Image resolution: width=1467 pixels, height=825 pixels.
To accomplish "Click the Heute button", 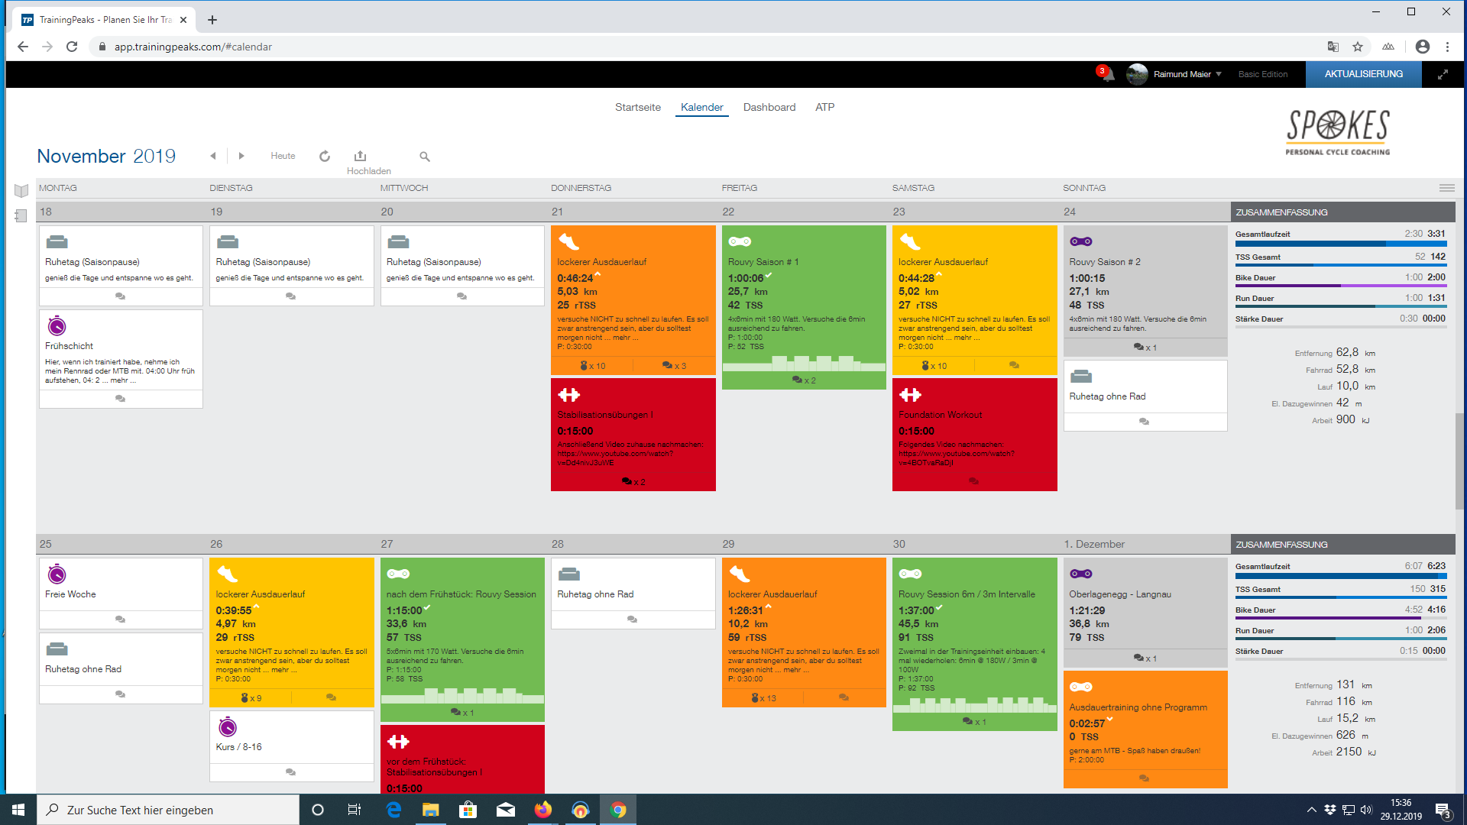I will tap(283, 156).
